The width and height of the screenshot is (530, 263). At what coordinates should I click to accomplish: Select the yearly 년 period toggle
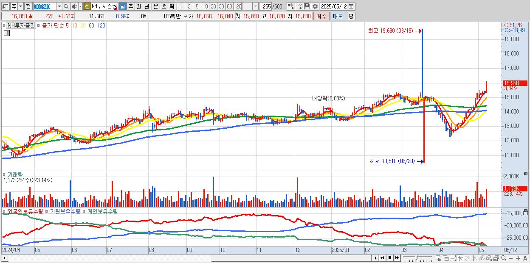(x=147, y=6)
